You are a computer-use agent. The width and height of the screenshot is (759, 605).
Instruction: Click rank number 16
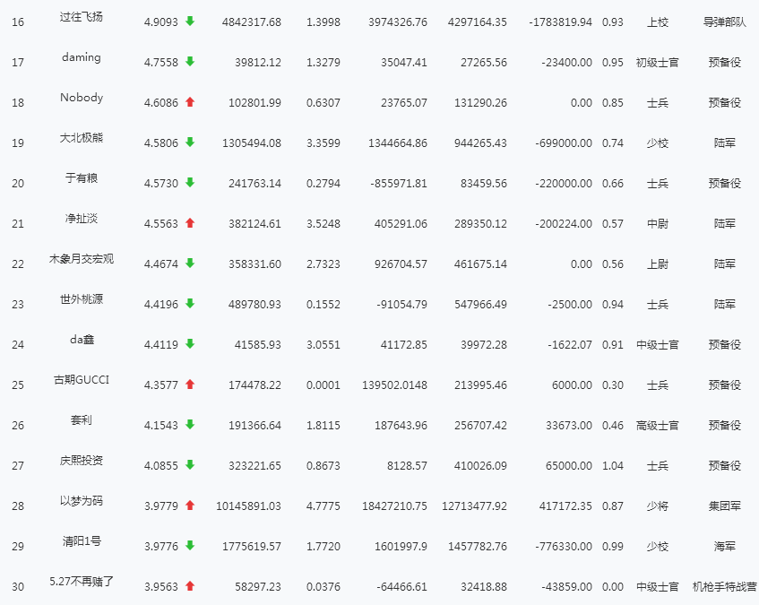[18, 22]
